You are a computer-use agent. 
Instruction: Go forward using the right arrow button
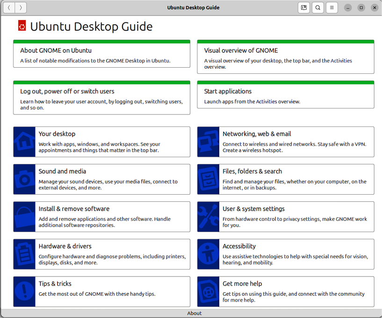(21, 7)
